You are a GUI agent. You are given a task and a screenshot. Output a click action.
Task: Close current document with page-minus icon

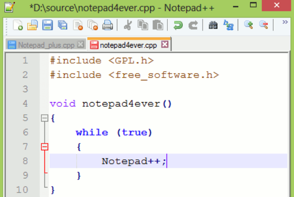point(78,25)
